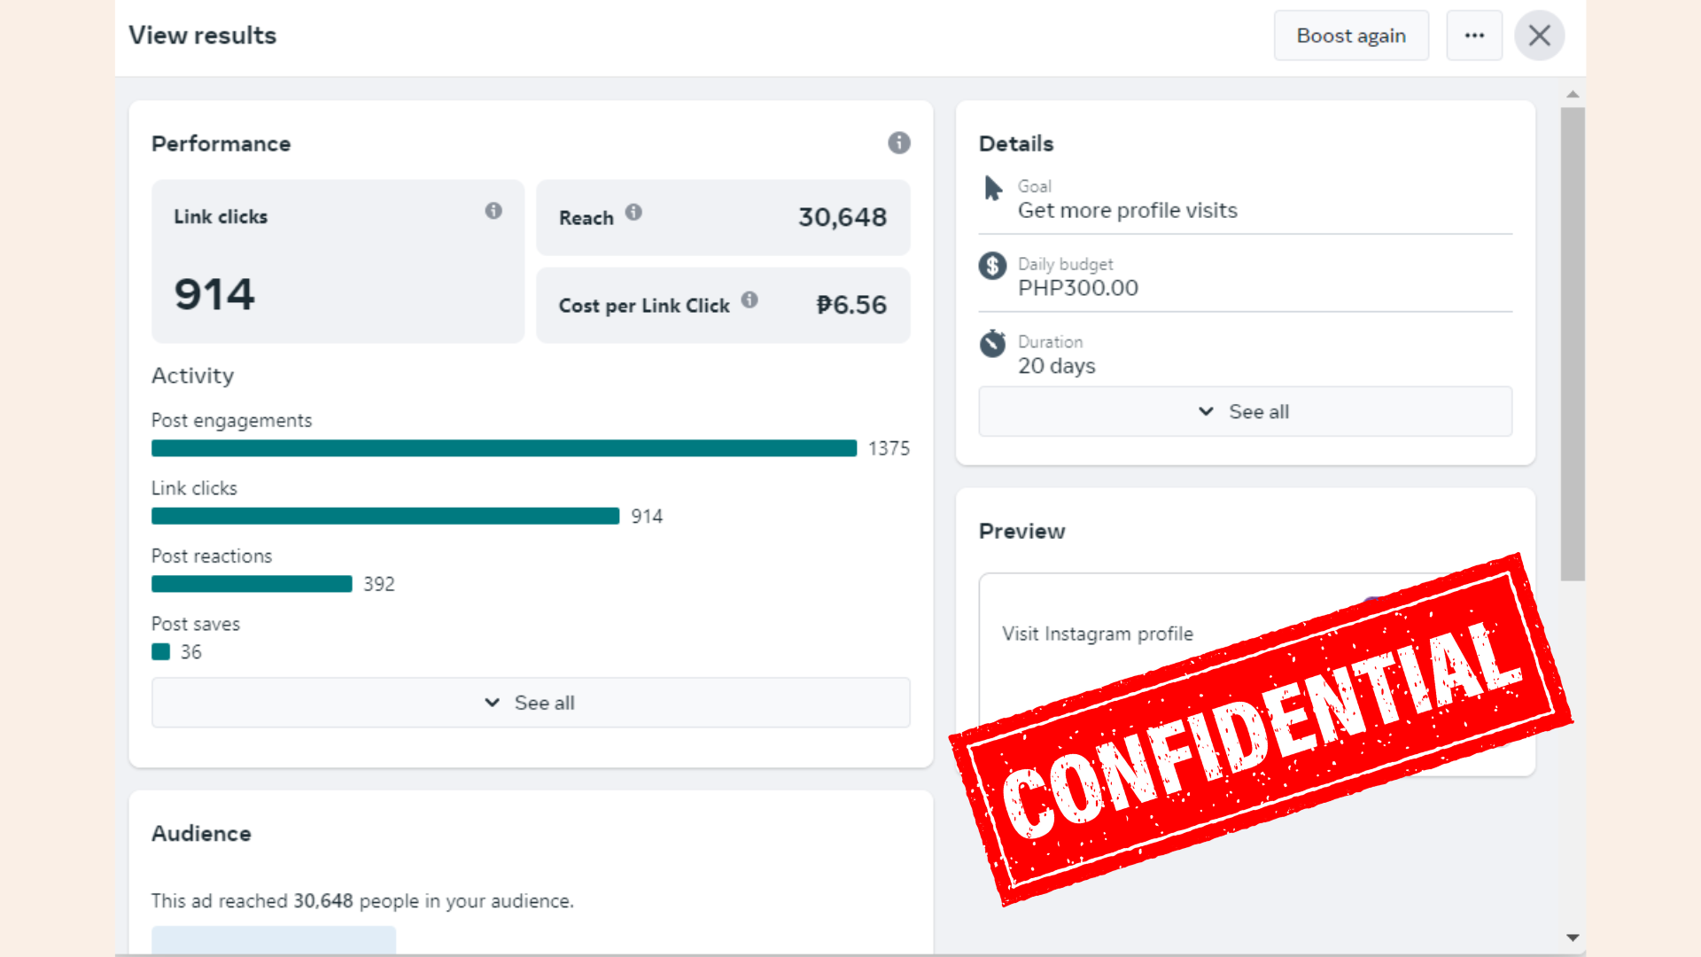Click the Post saves teal swatch
The height and width of the screenshot is (957, 1701).
[160, 652]
